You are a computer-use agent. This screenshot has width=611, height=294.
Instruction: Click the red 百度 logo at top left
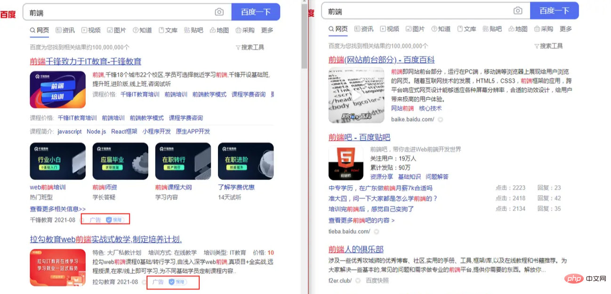pyautogui.click(x=8, y=14)
